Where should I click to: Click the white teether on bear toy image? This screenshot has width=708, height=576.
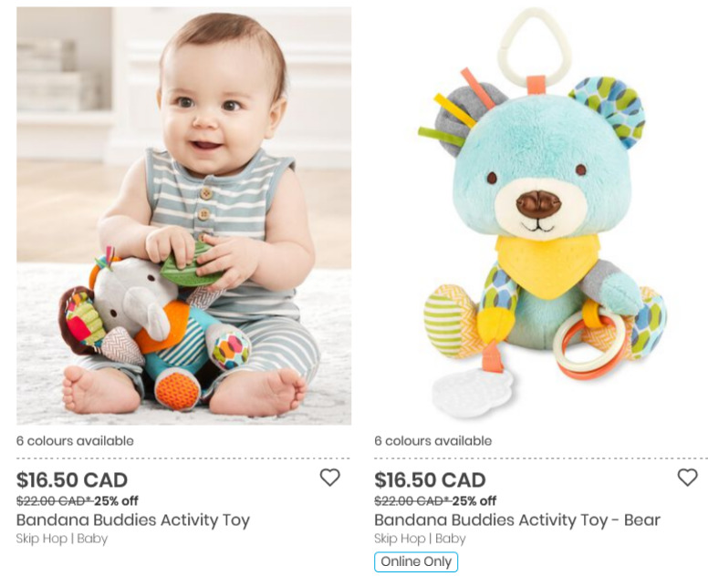point(472,392)
